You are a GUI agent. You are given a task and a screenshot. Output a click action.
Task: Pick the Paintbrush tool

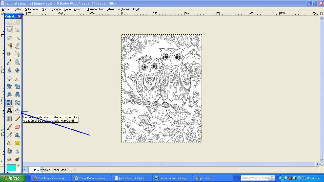click(x=9, y=127)
